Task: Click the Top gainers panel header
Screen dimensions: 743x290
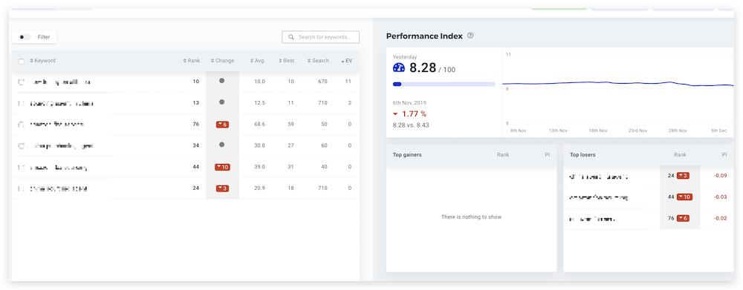Action: tap(472, 155)
